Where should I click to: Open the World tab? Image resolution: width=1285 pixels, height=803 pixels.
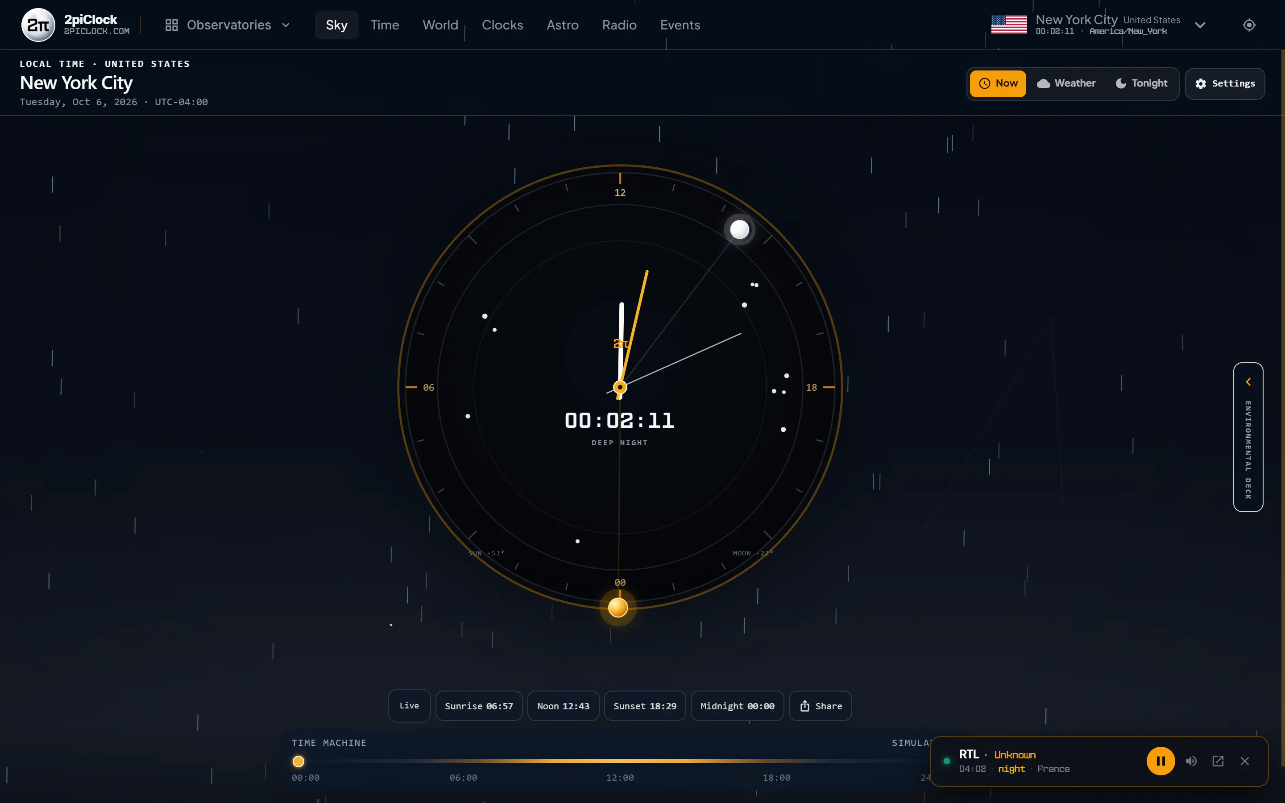[440, 25]
